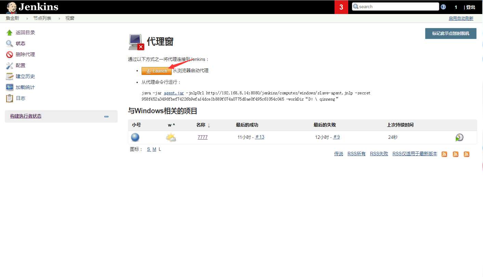Viewport: 483px width, 277px height.
Task: Open the breadcrumb arrow after 节点列表
Action: (59, 18)
